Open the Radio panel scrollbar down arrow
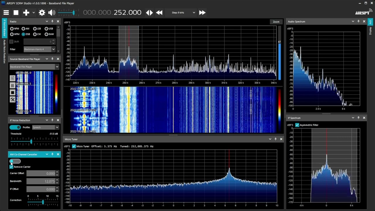375x211 pixels. pyautogui.click(x=58, y=51)
